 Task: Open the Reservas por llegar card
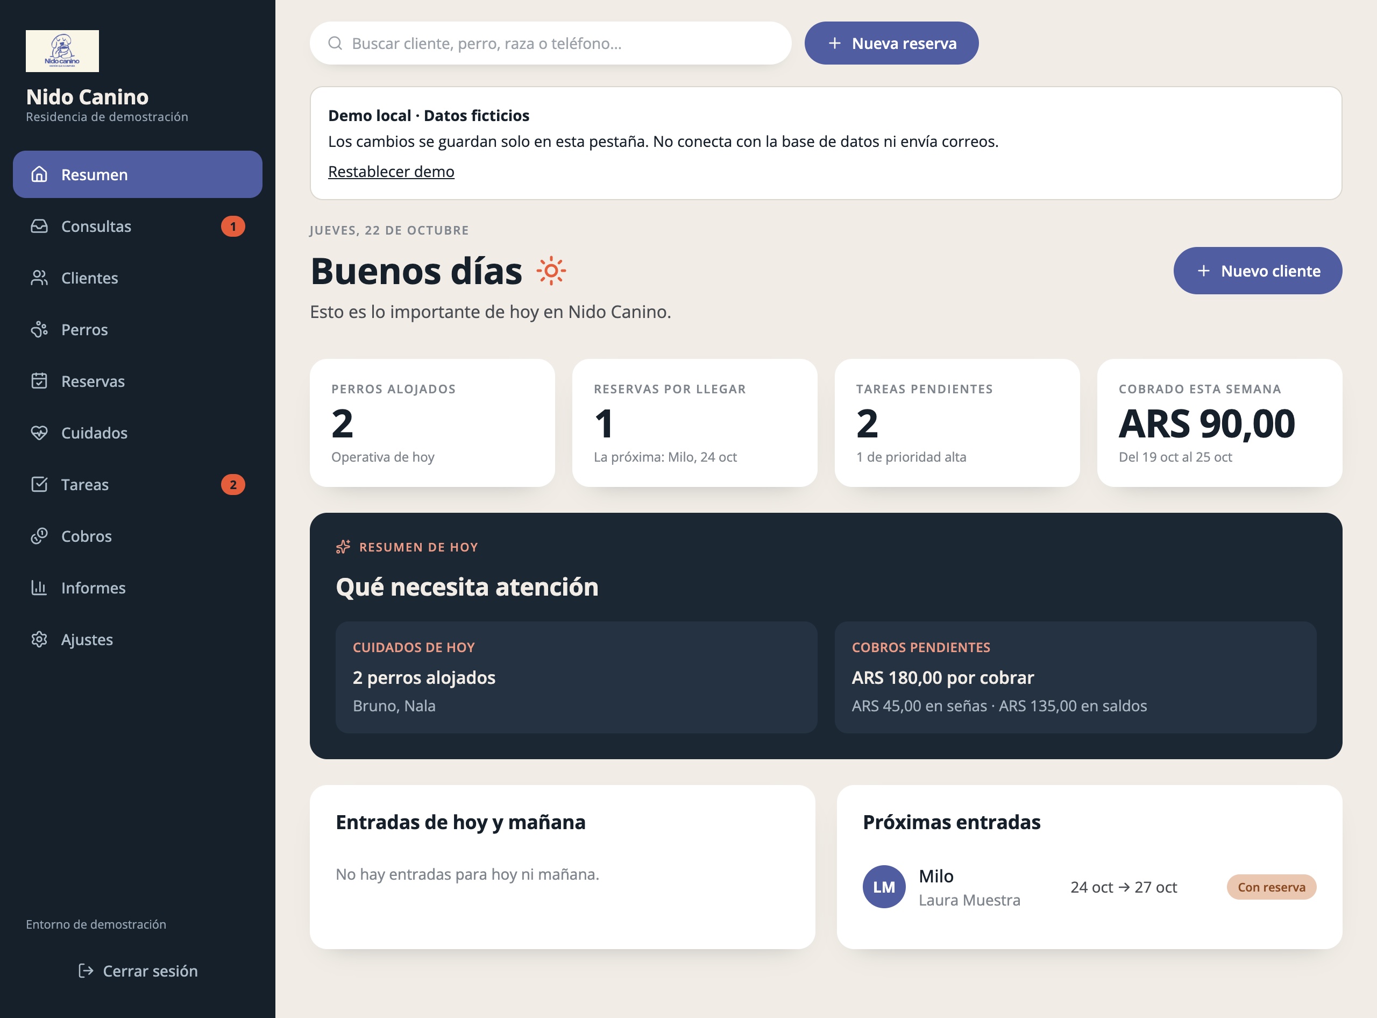(695, 423)
